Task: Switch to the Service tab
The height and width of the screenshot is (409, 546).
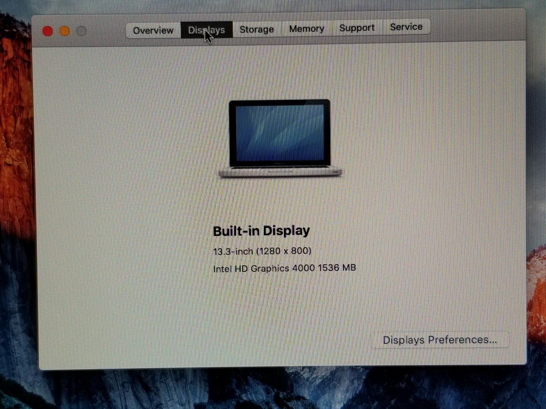Action: (406, 27)
